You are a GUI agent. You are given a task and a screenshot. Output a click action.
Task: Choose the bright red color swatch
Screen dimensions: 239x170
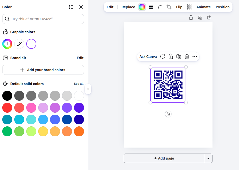coord(7,108)
